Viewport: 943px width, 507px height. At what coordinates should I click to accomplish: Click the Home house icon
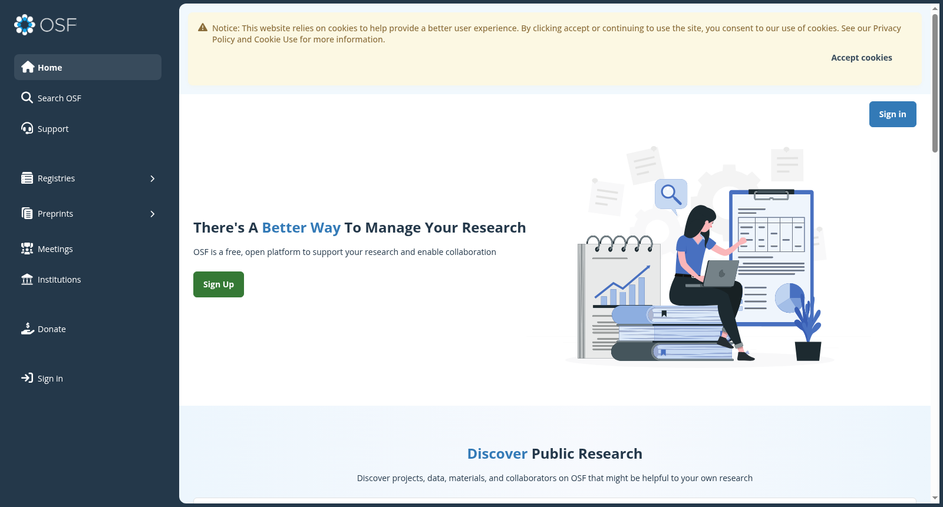28,67
